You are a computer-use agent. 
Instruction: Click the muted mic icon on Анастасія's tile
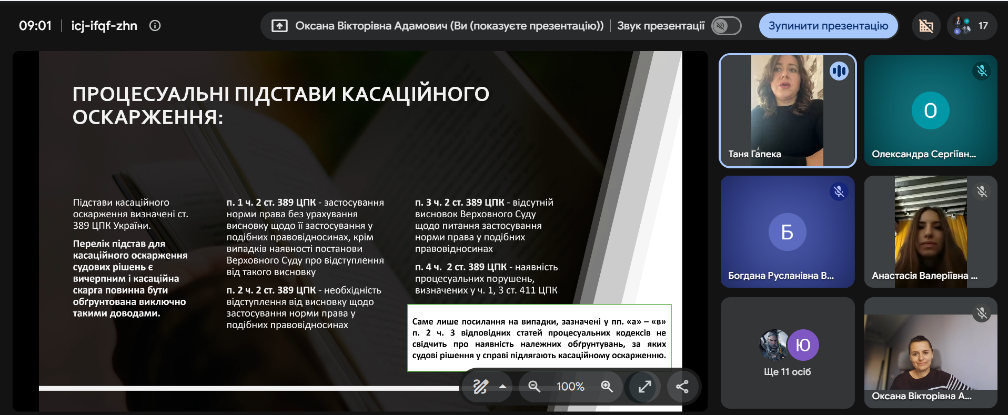[982, 191]
